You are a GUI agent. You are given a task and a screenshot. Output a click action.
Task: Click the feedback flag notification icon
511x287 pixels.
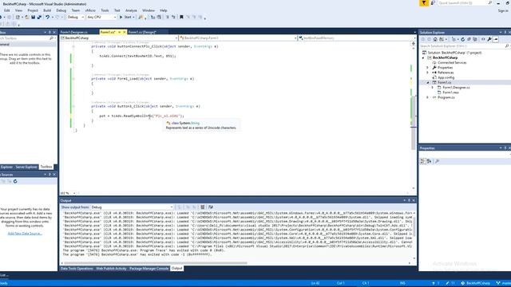pyautogui.click(x=424, y=3)
